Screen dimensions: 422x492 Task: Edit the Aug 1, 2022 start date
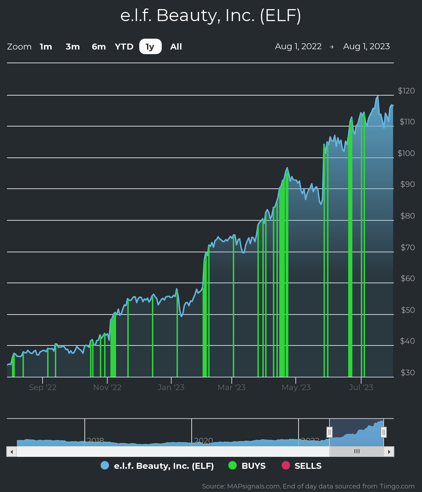[x=298, y=46]
